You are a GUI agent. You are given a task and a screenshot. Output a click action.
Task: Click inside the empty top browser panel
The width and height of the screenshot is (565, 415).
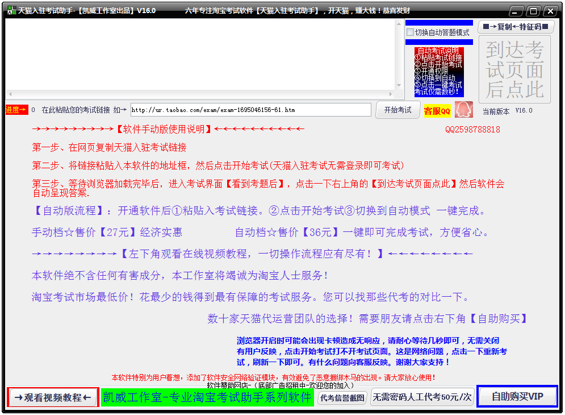(x=200, y=54)
